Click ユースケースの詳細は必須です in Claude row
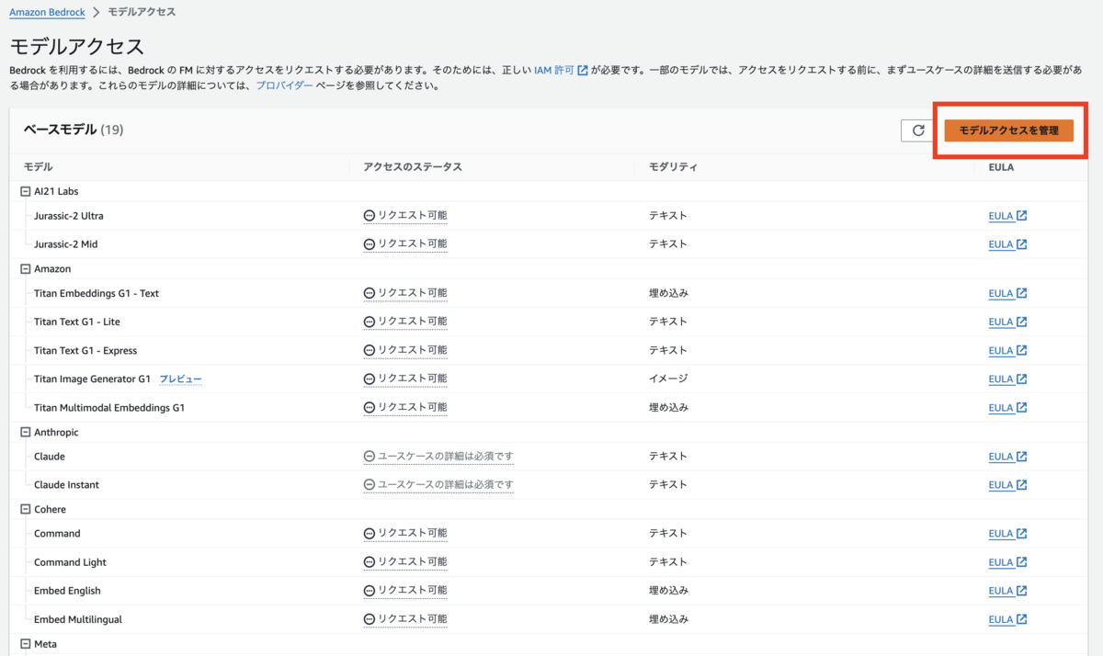This screenshot has width=1103, height=656. pos(438,456)
